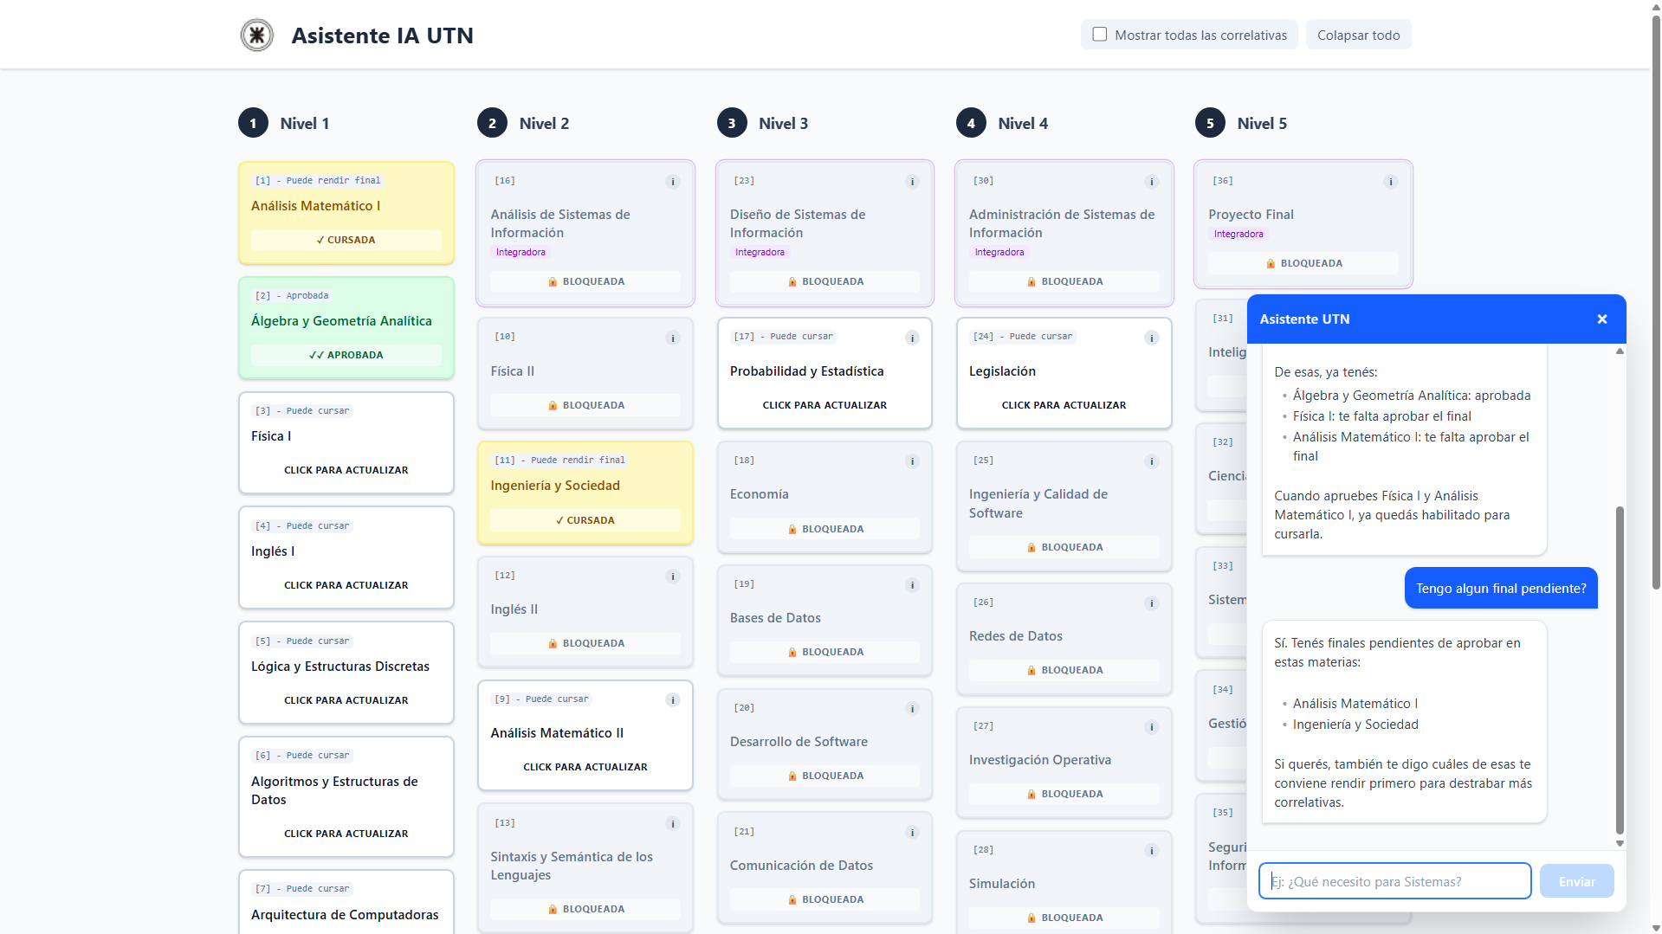Open info icon on Economía card
Screen dimensions: 1662x934
pyautogui.click(x=912, y=461)
